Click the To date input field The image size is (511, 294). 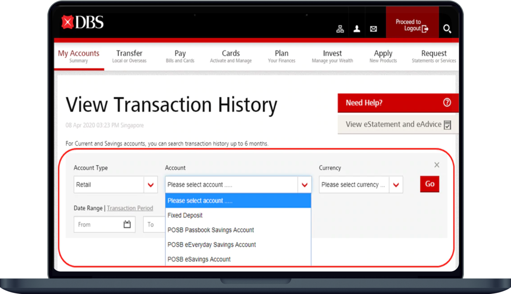[x=154, y=224]
